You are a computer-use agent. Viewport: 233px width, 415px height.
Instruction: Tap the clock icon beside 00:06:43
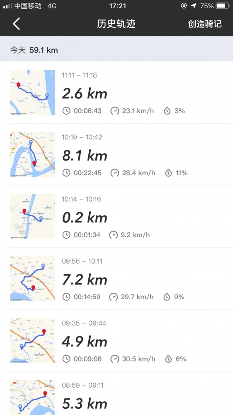coord(66,111)
